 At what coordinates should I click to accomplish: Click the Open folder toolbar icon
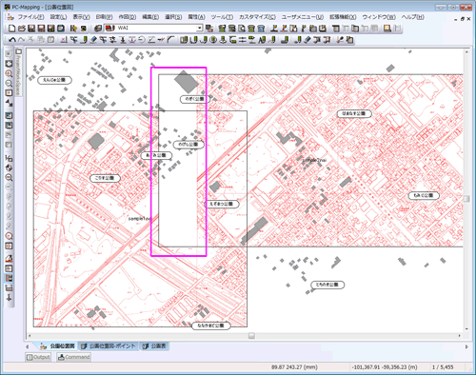22,29
